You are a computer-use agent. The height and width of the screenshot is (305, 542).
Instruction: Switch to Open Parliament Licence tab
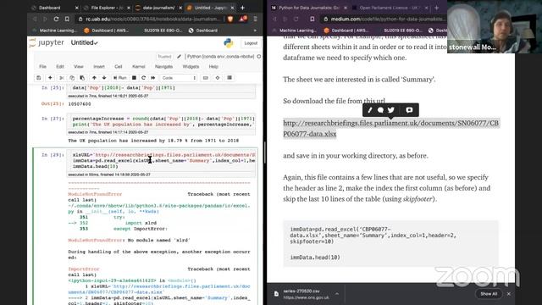390,8
